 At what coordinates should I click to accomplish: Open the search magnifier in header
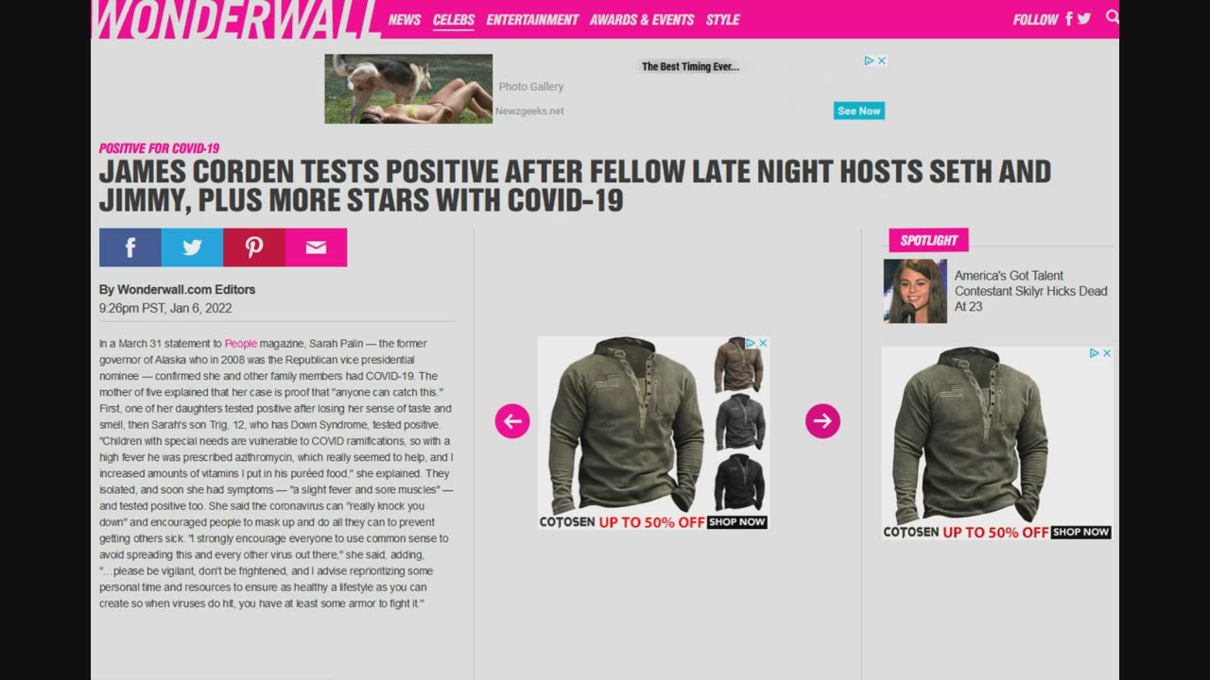click(1112, 17)
